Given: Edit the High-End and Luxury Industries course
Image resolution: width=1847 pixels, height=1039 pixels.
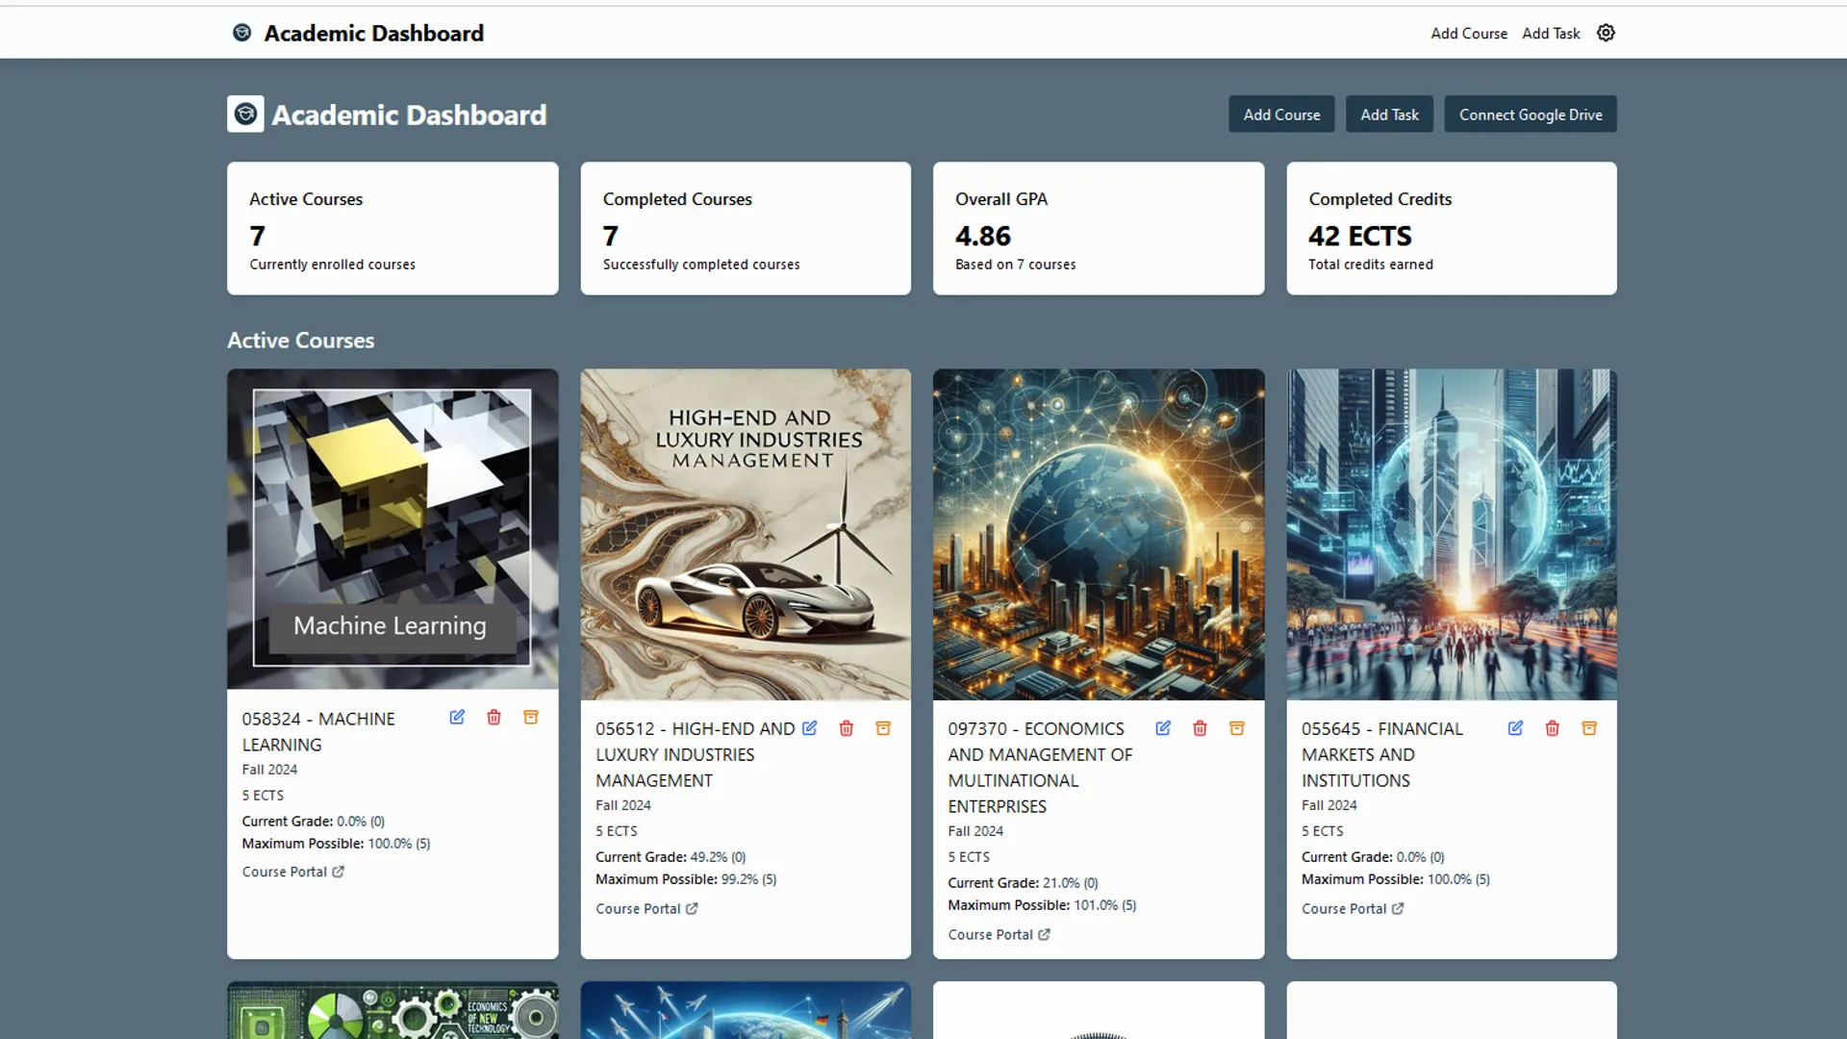Looking at the screenshot, I should pyautogui.click(x=810, y=728).
